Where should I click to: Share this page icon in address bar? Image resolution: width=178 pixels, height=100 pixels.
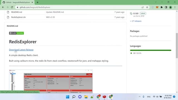[143, 7]
